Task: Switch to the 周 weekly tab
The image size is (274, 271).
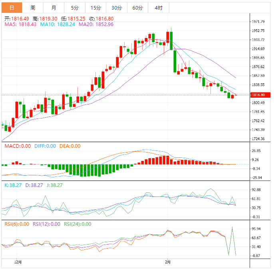Action: 33,8
